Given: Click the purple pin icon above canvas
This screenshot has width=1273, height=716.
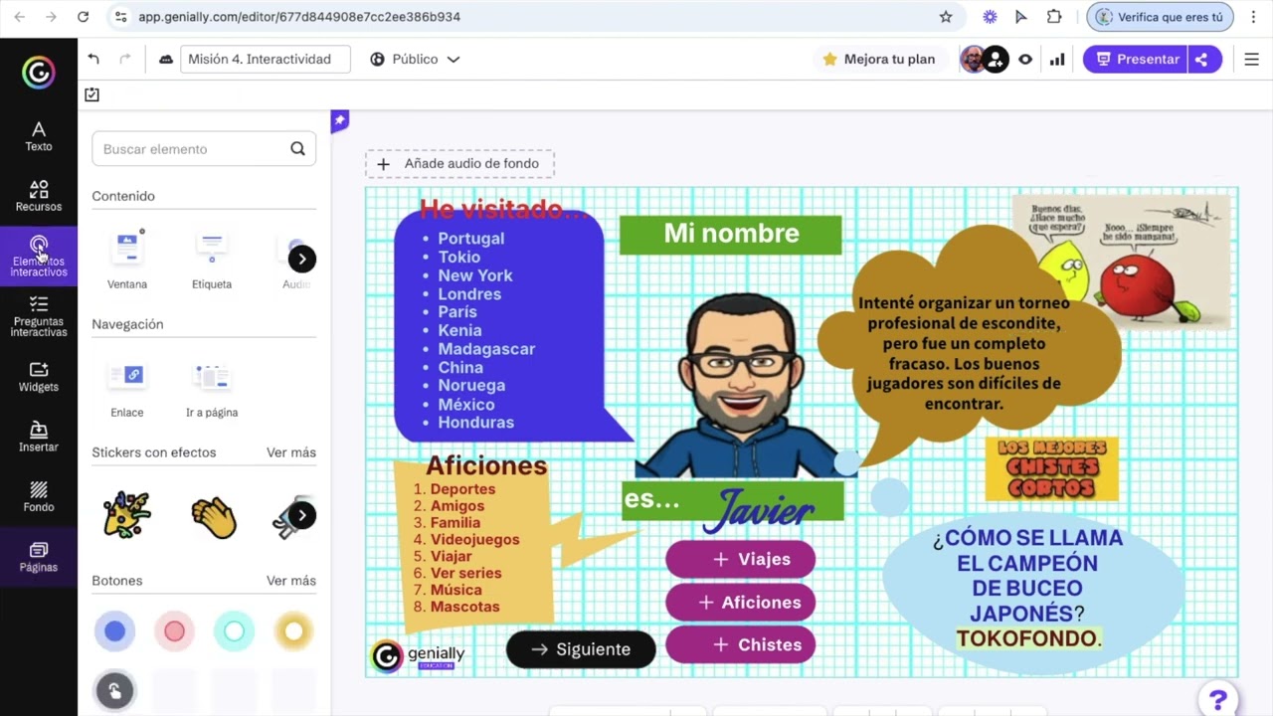Looking at the screenshot, I should coord(340,120).
